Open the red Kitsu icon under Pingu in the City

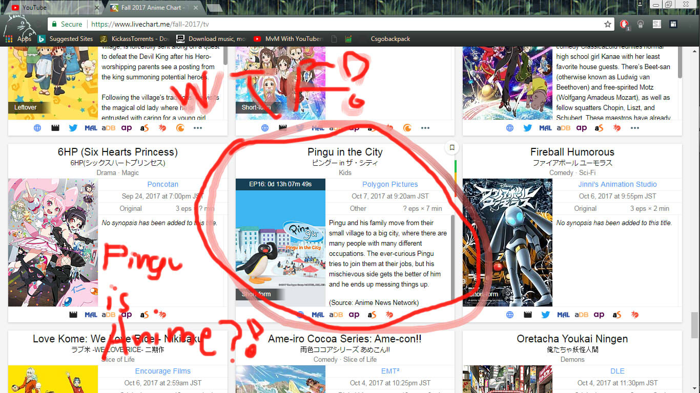(389, 315)
